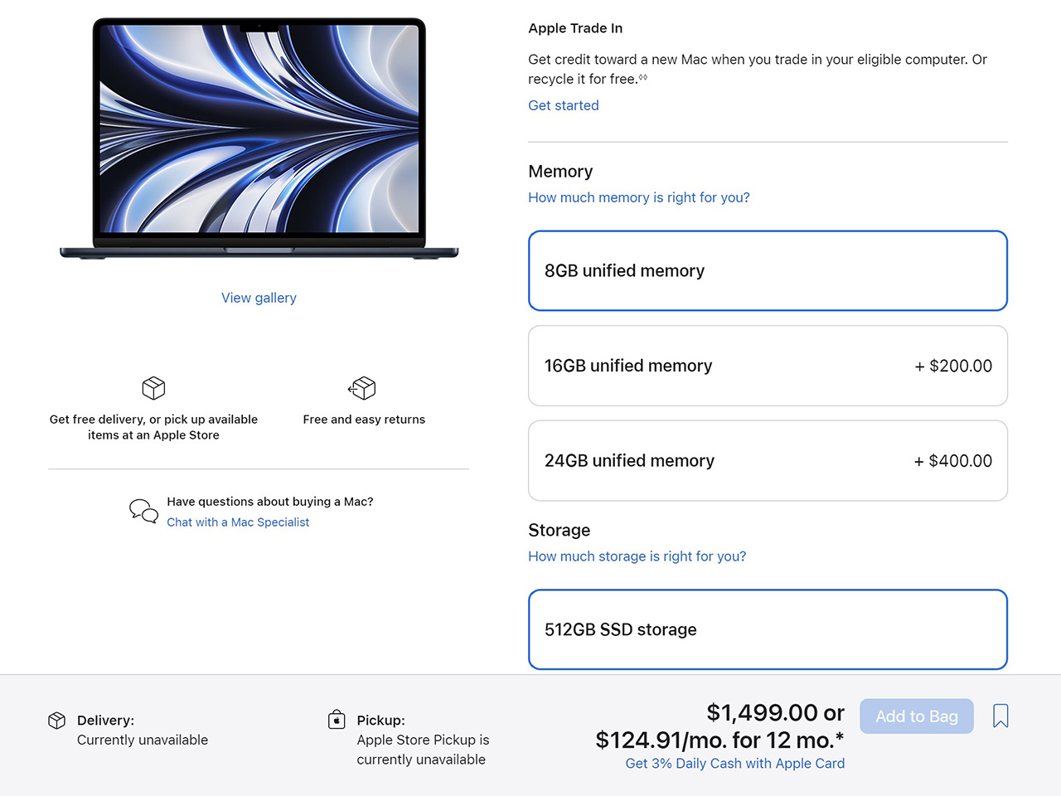The height and width of the screenshot is (796, 1061).
Task: Click the free delivery box icon
Action: 153,387
